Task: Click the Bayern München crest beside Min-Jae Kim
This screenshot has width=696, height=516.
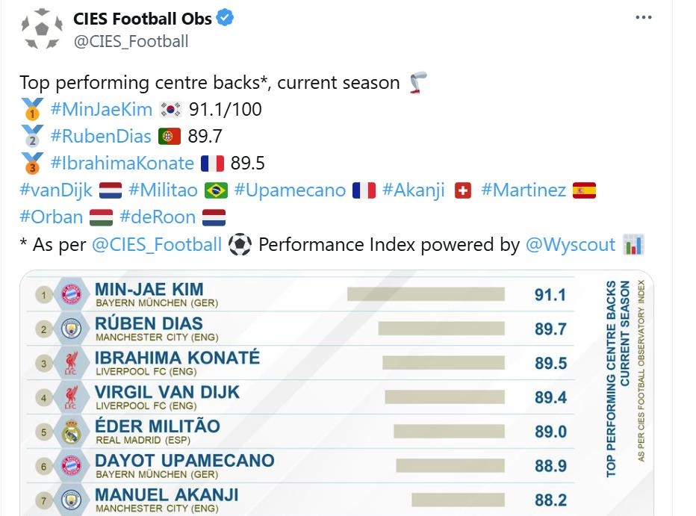Action: (x=70, y=295)
